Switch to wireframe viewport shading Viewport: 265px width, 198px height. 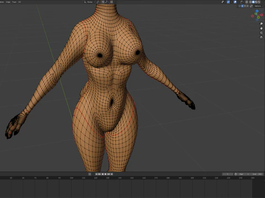pos(251,2)
